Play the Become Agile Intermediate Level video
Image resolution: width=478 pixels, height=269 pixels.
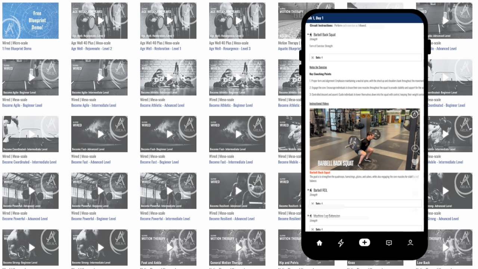tap(101, 77)
